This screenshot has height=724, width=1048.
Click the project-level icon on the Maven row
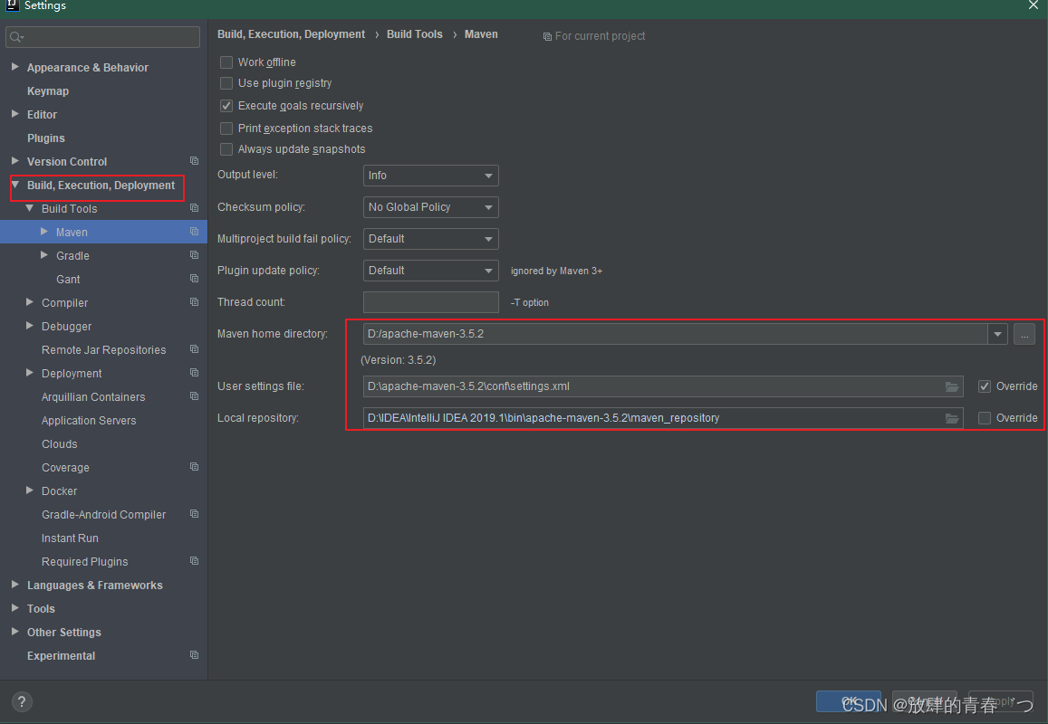[195, 232]
